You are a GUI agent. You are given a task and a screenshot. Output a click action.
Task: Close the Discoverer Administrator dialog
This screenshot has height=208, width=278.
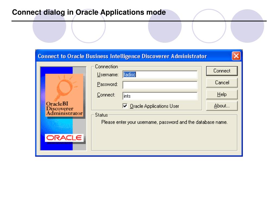[236, 56]
